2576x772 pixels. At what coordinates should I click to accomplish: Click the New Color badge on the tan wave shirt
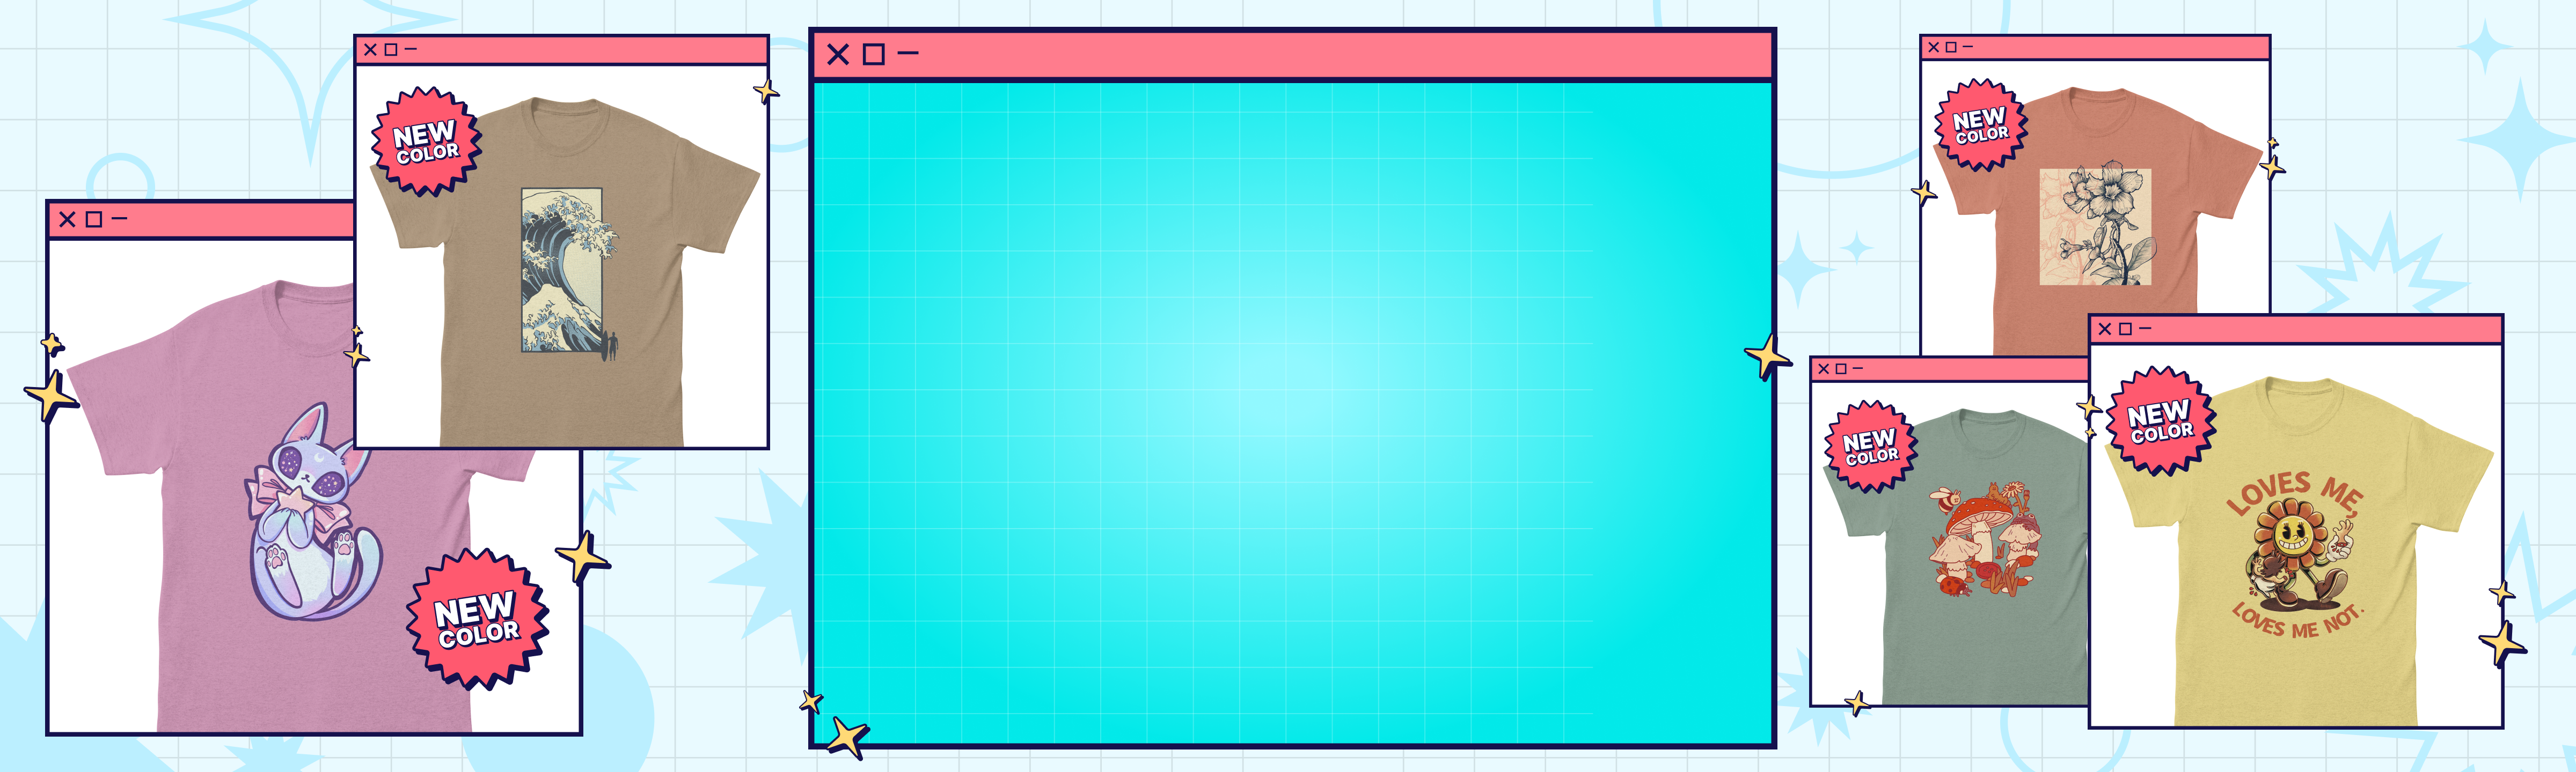[426, 142]
